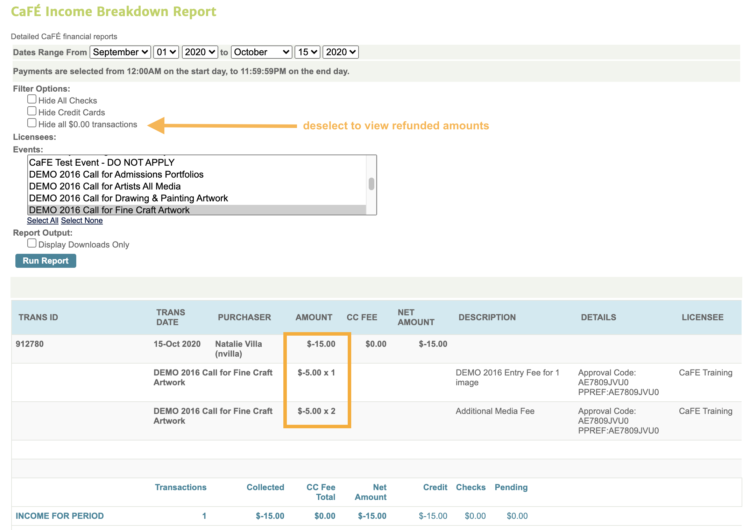
Task: Click transaction ID 912780
Action: pyautogui.click(x=30, y=344)
